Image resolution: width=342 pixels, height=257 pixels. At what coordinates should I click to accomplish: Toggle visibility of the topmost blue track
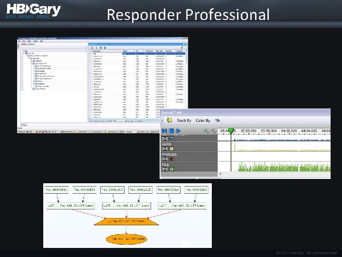coord(165,138)
